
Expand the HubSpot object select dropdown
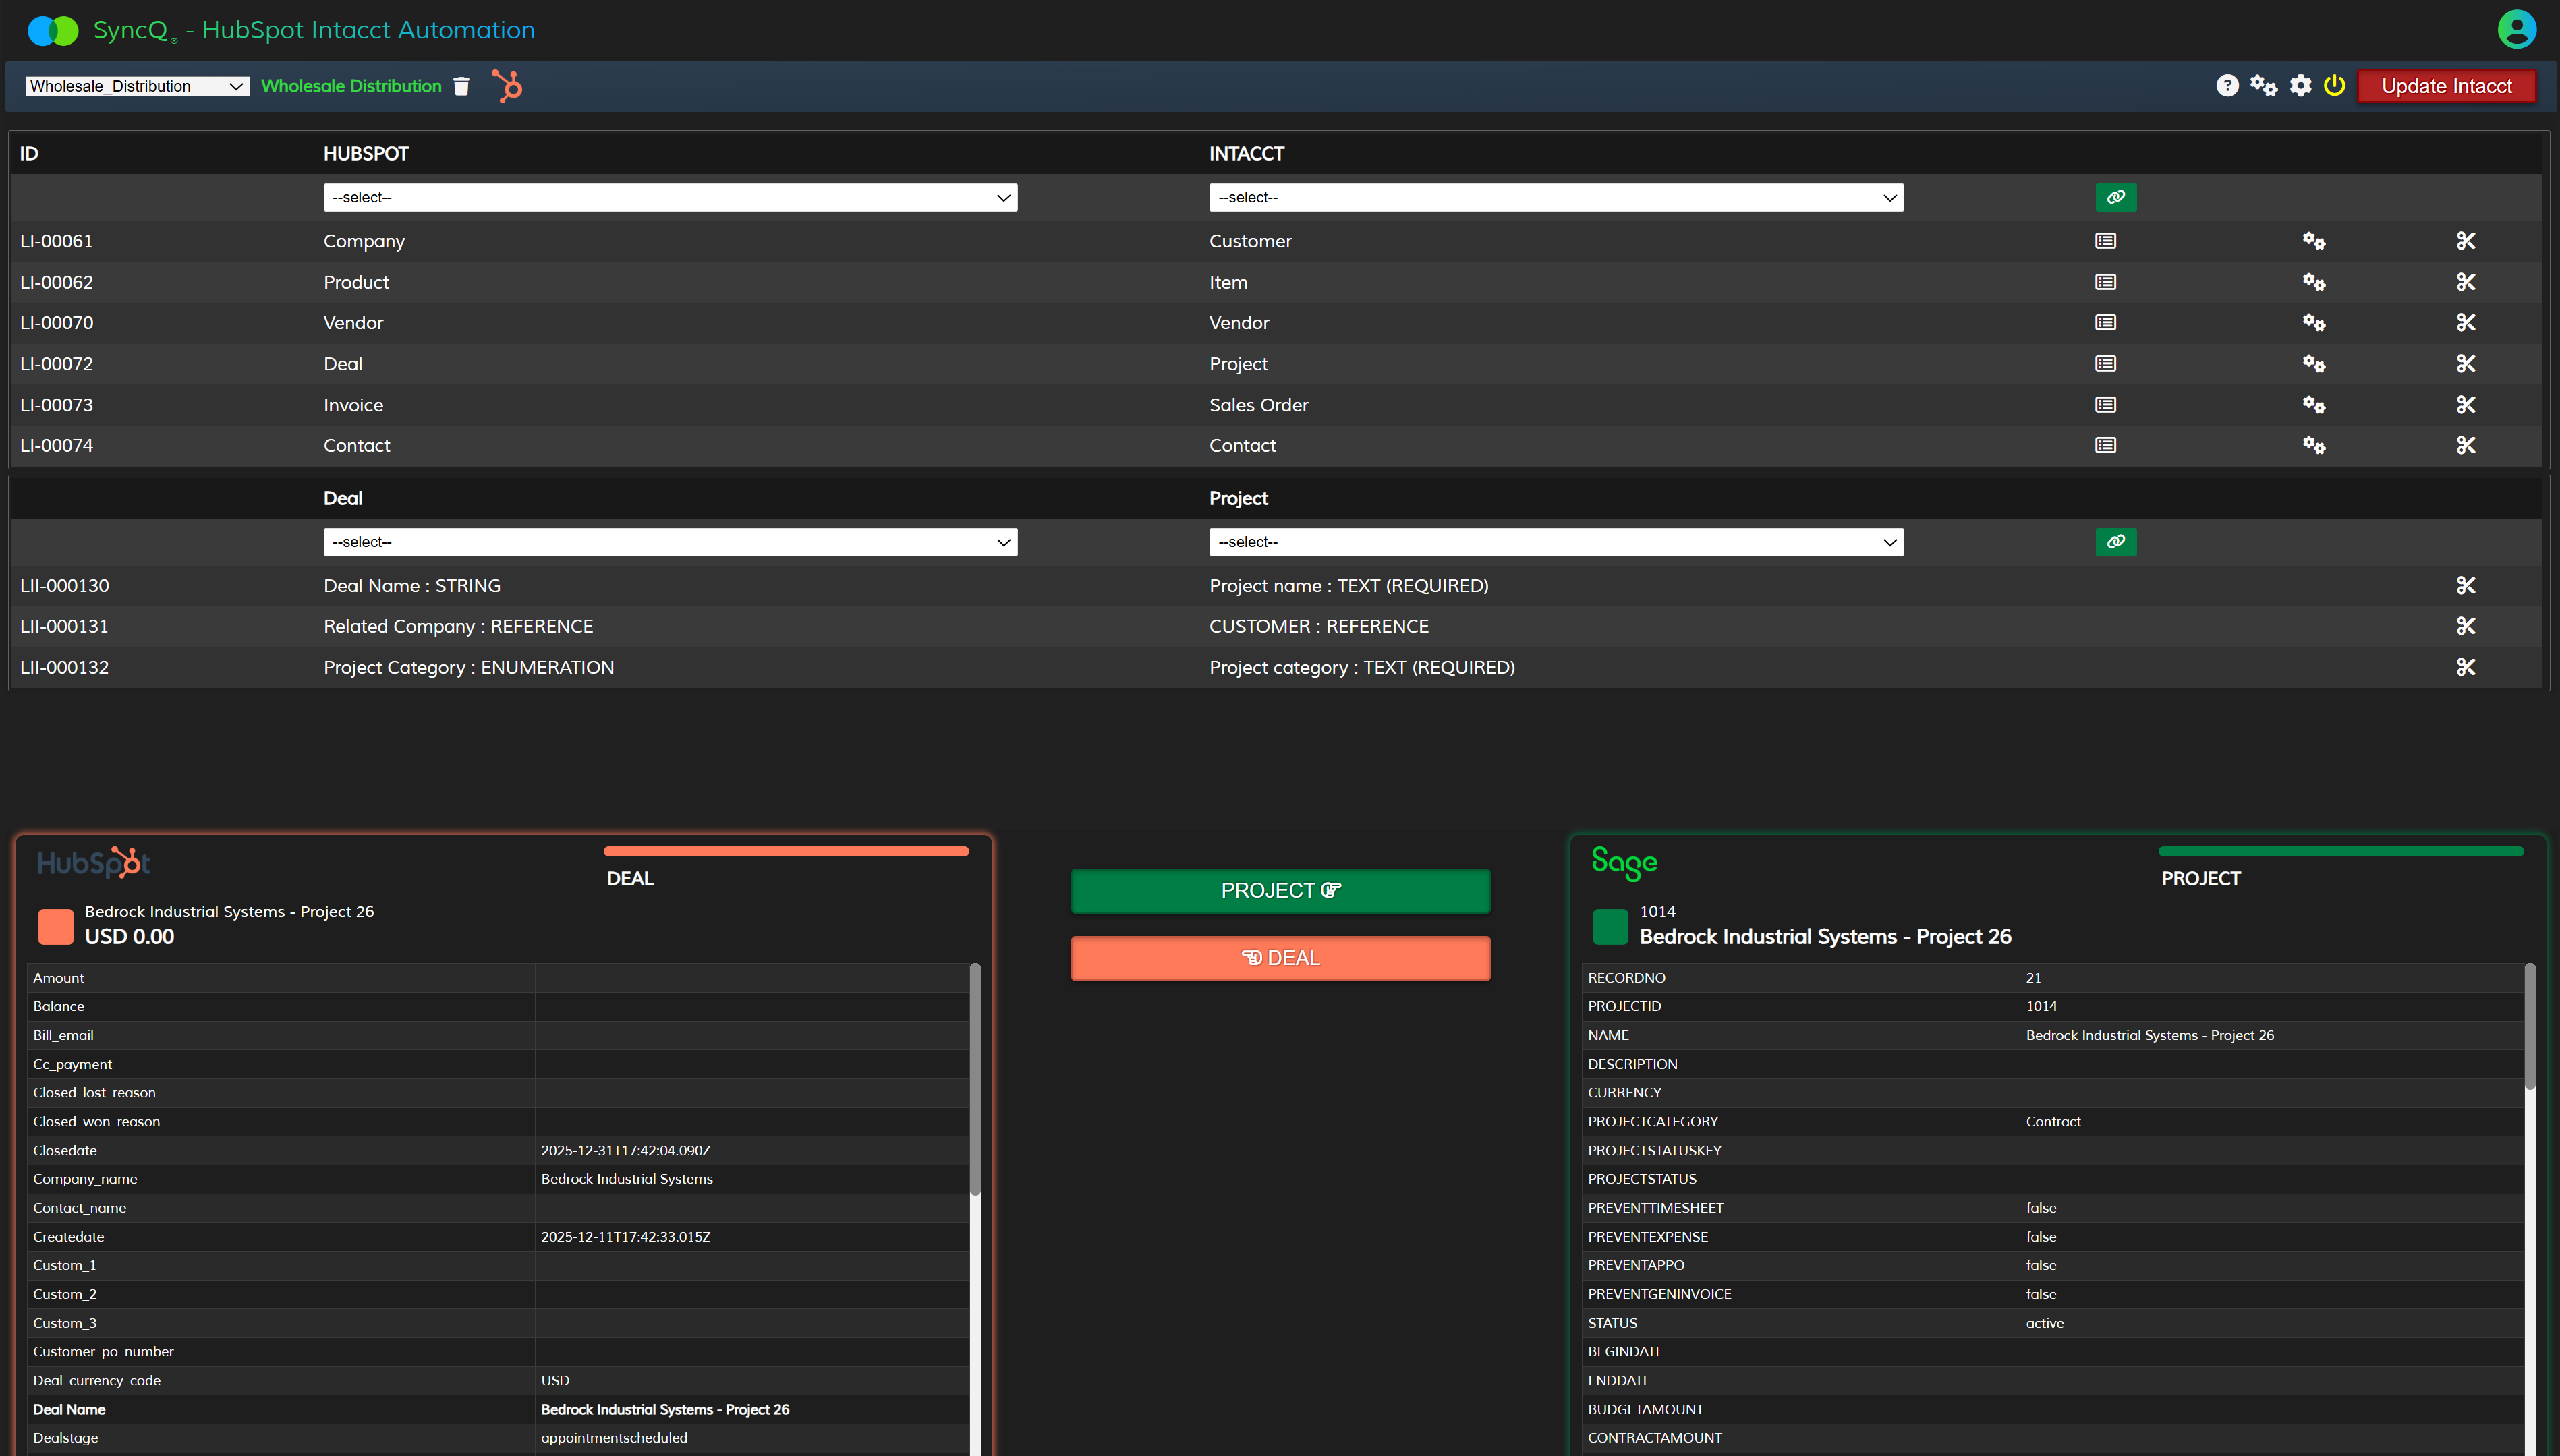pyautogui.click(x=670, y=197)
